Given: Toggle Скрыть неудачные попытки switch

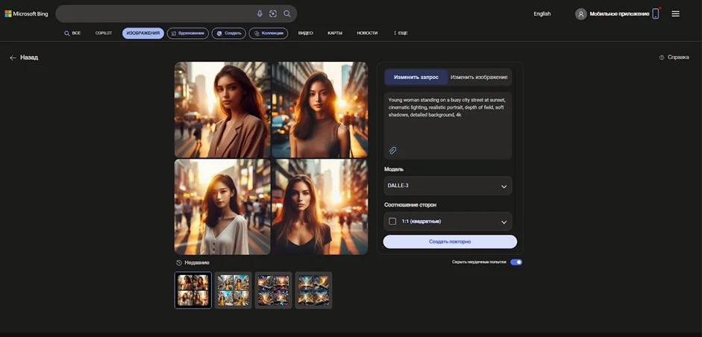Looking at the screenshot, I should click(516, 262).
